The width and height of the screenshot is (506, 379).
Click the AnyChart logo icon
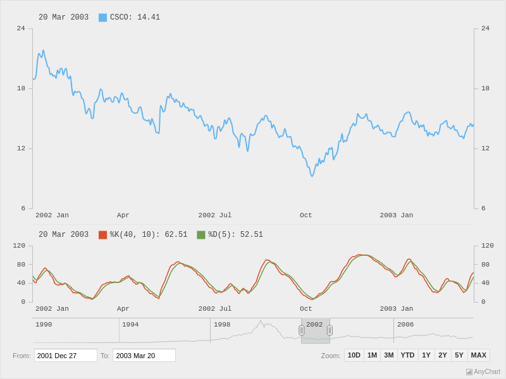coord(469,372)
